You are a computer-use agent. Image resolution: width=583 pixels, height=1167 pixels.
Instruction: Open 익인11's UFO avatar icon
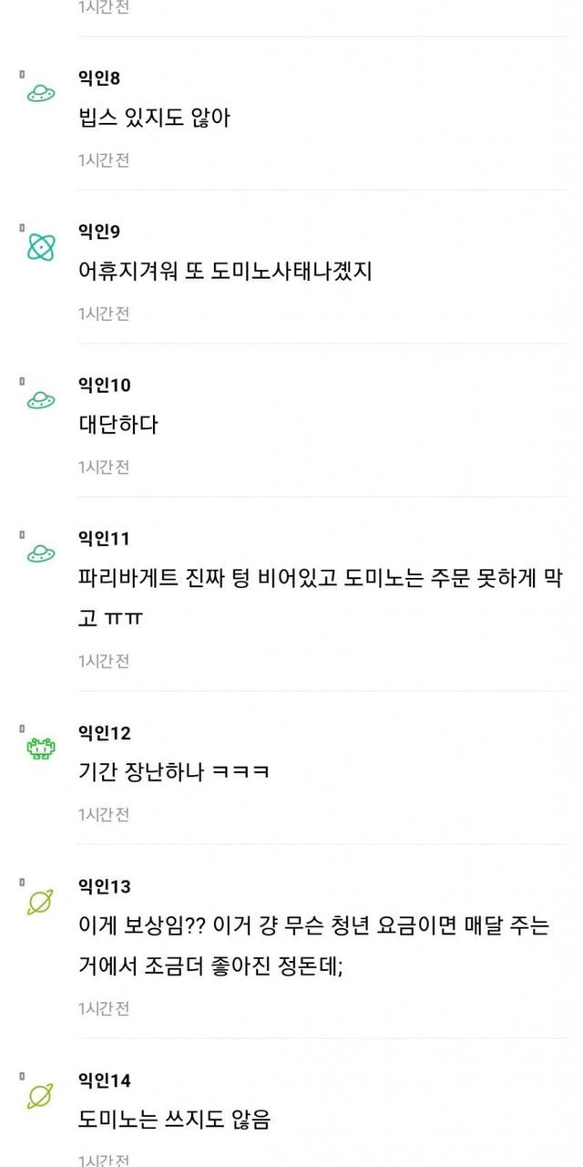coord(41,553)
